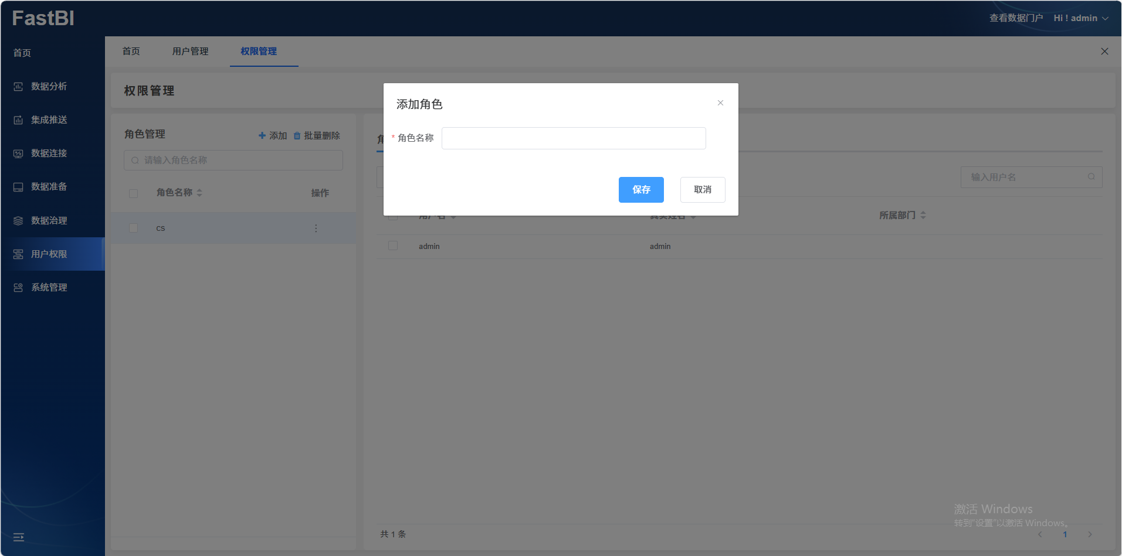Switch to the 用户管理 tab
Screen dimensions: 1122x556
(190, 52)
